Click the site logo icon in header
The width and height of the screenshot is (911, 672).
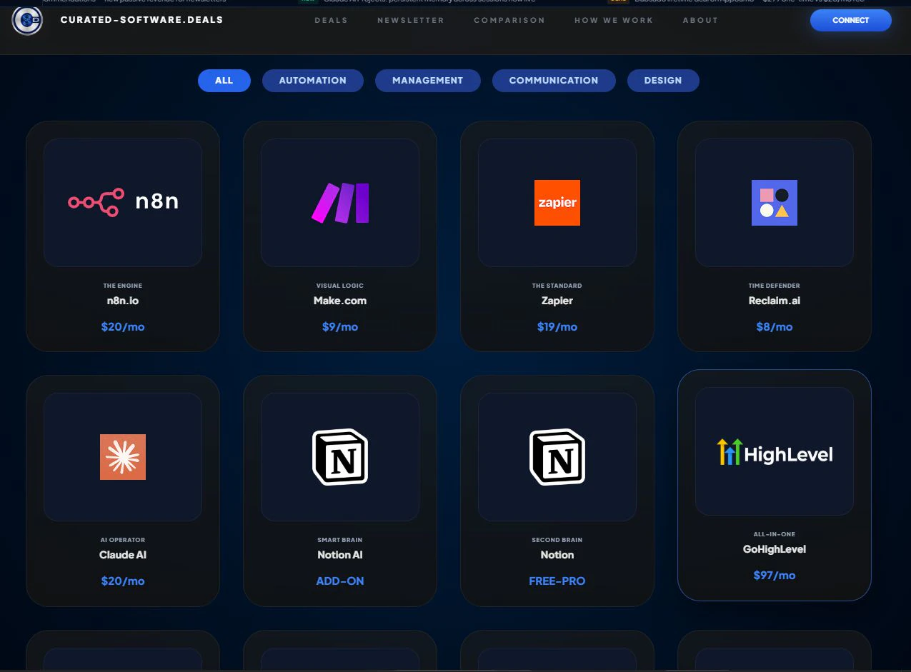(x=27, y=20)
